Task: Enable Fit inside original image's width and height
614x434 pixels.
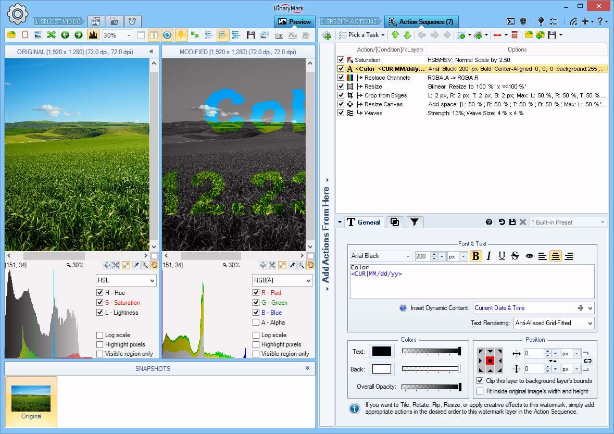Action: point(480,391)
